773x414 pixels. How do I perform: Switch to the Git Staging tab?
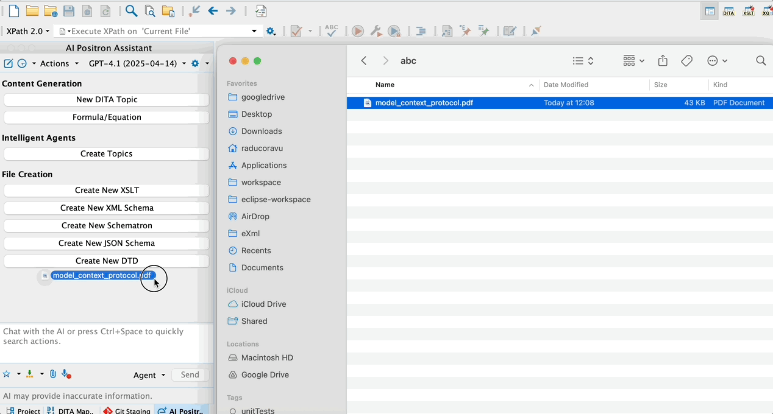[x=127, y=410]
